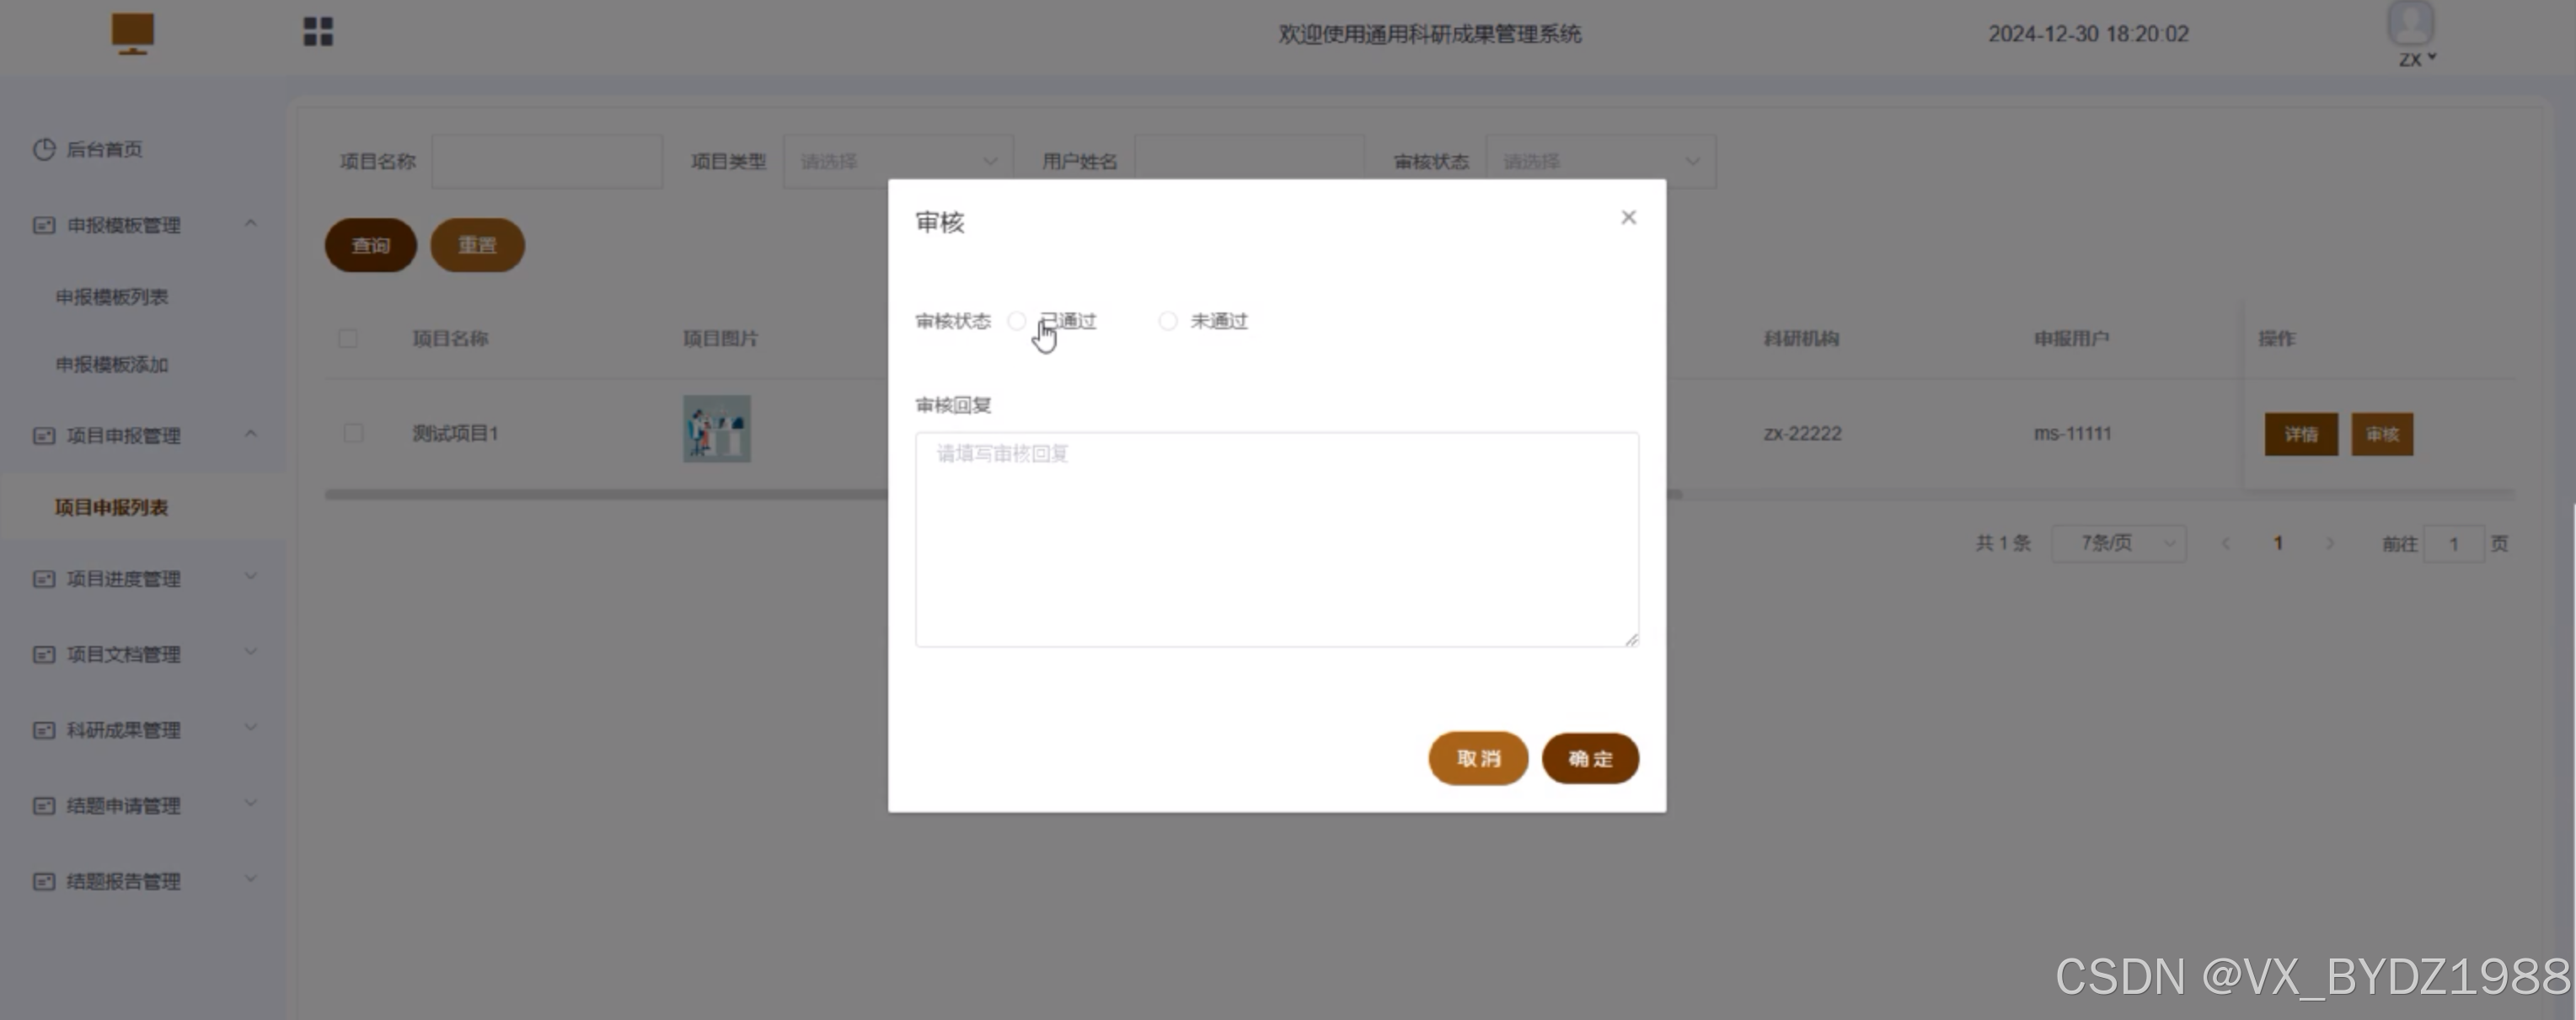The width and height of the screenshot is (2576, 1020).
Task: Select the 已通过 radio option
Action: 1017,321
